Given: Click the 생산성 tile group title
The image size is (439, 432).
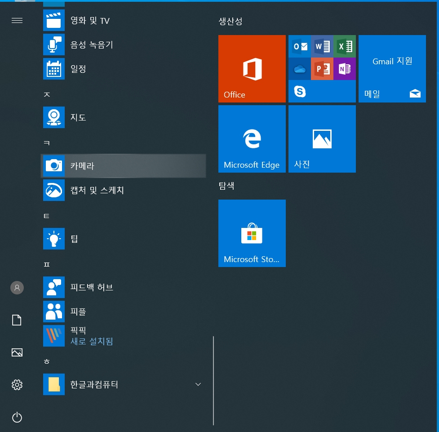Looking at the screenshot, I should 231,21.
